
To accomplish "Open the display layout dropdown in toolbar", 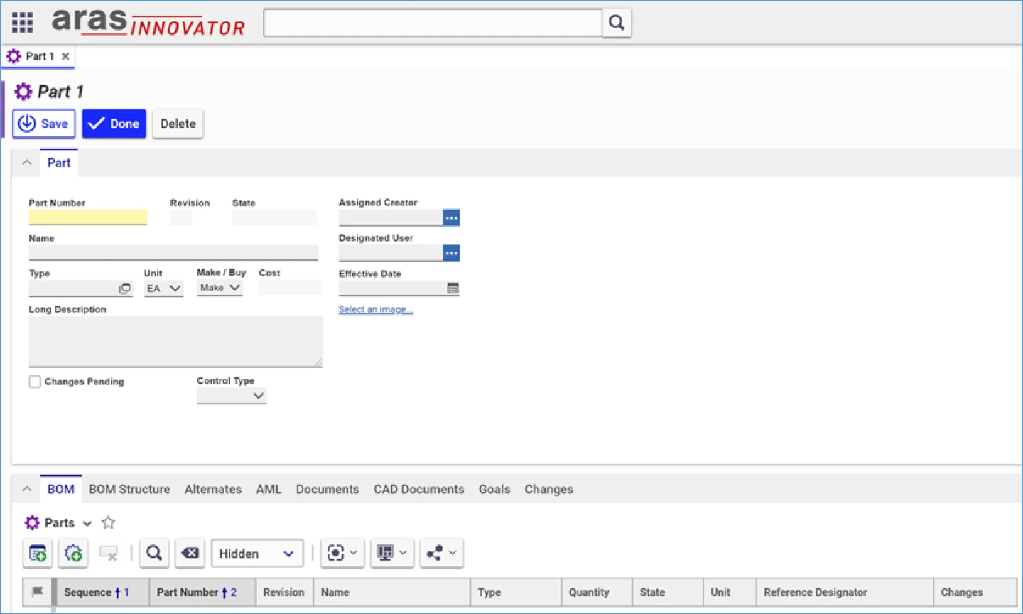I will (x=392, y=553).
